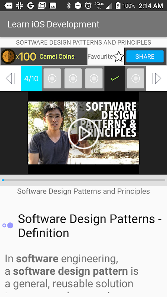Select the green checkmark lesson tile
Screen dimensions: 167x297
pyautogui.click(x=115, y=78)
